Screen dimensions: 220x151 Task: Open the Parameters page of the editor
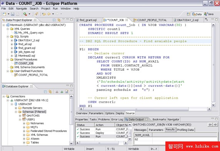[x=96, y=114]
